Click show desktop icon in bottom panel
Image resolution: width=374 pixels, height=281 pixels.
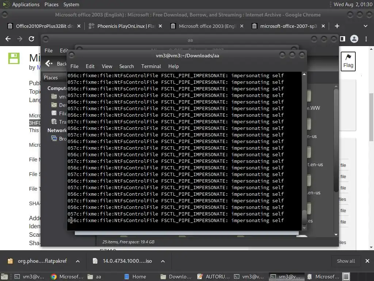[x=4, y=277]
